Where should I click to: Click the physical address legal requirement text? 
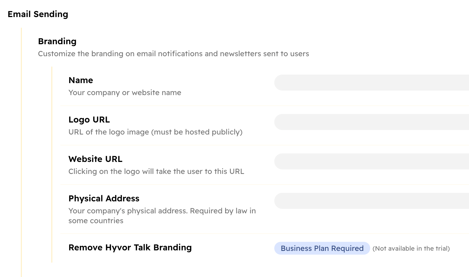162,211
